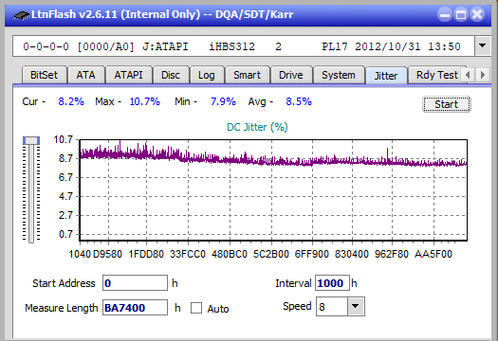Viewport: 498px width, 341px height.
Task: Enable the Auto checkbox
Action: tap(196, 308)
